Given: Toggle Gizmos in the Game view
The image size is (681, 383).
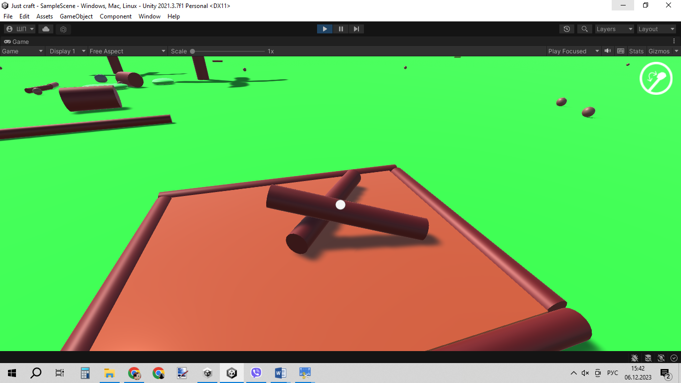Looking at the screenshot, I should 659,51.
